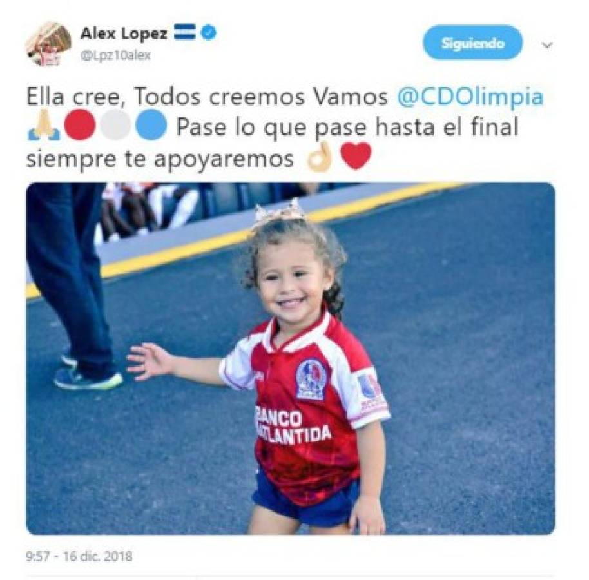The width and height of the screenshot is (589, 580).
Task: Click the Olimpia crest on the jersey
Action: click(x=310, y=380)
